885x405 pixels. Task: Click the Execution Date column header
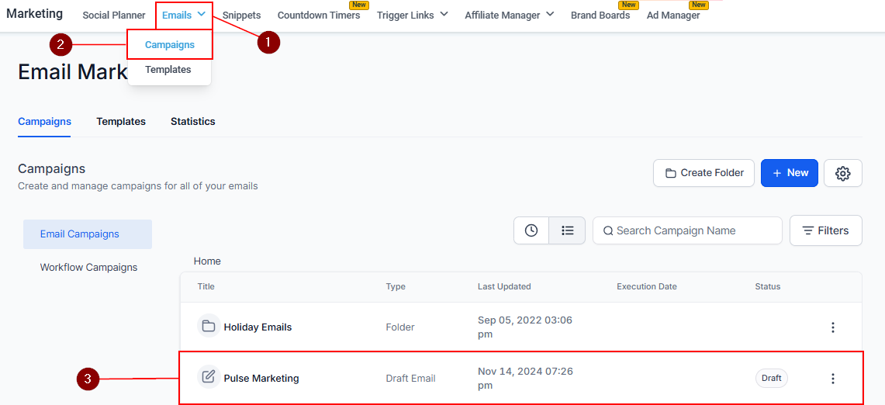(647, 286)
